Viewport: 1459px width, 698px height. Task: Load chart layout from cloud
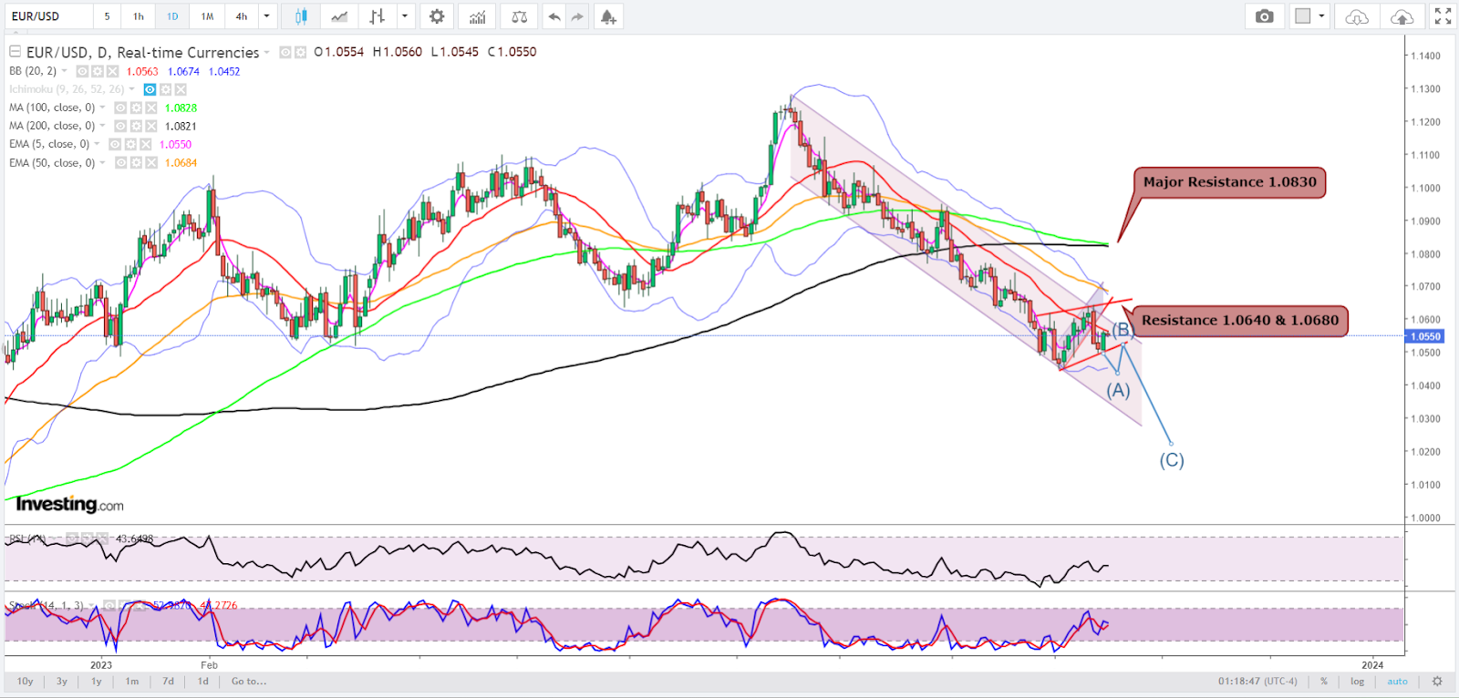tap(1357, 16)
